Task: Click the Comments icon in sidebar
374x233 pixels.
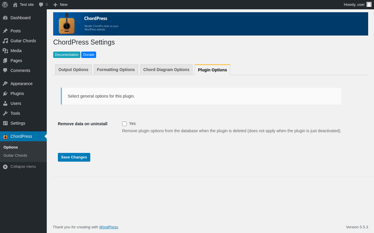Action: pos(5,70)
